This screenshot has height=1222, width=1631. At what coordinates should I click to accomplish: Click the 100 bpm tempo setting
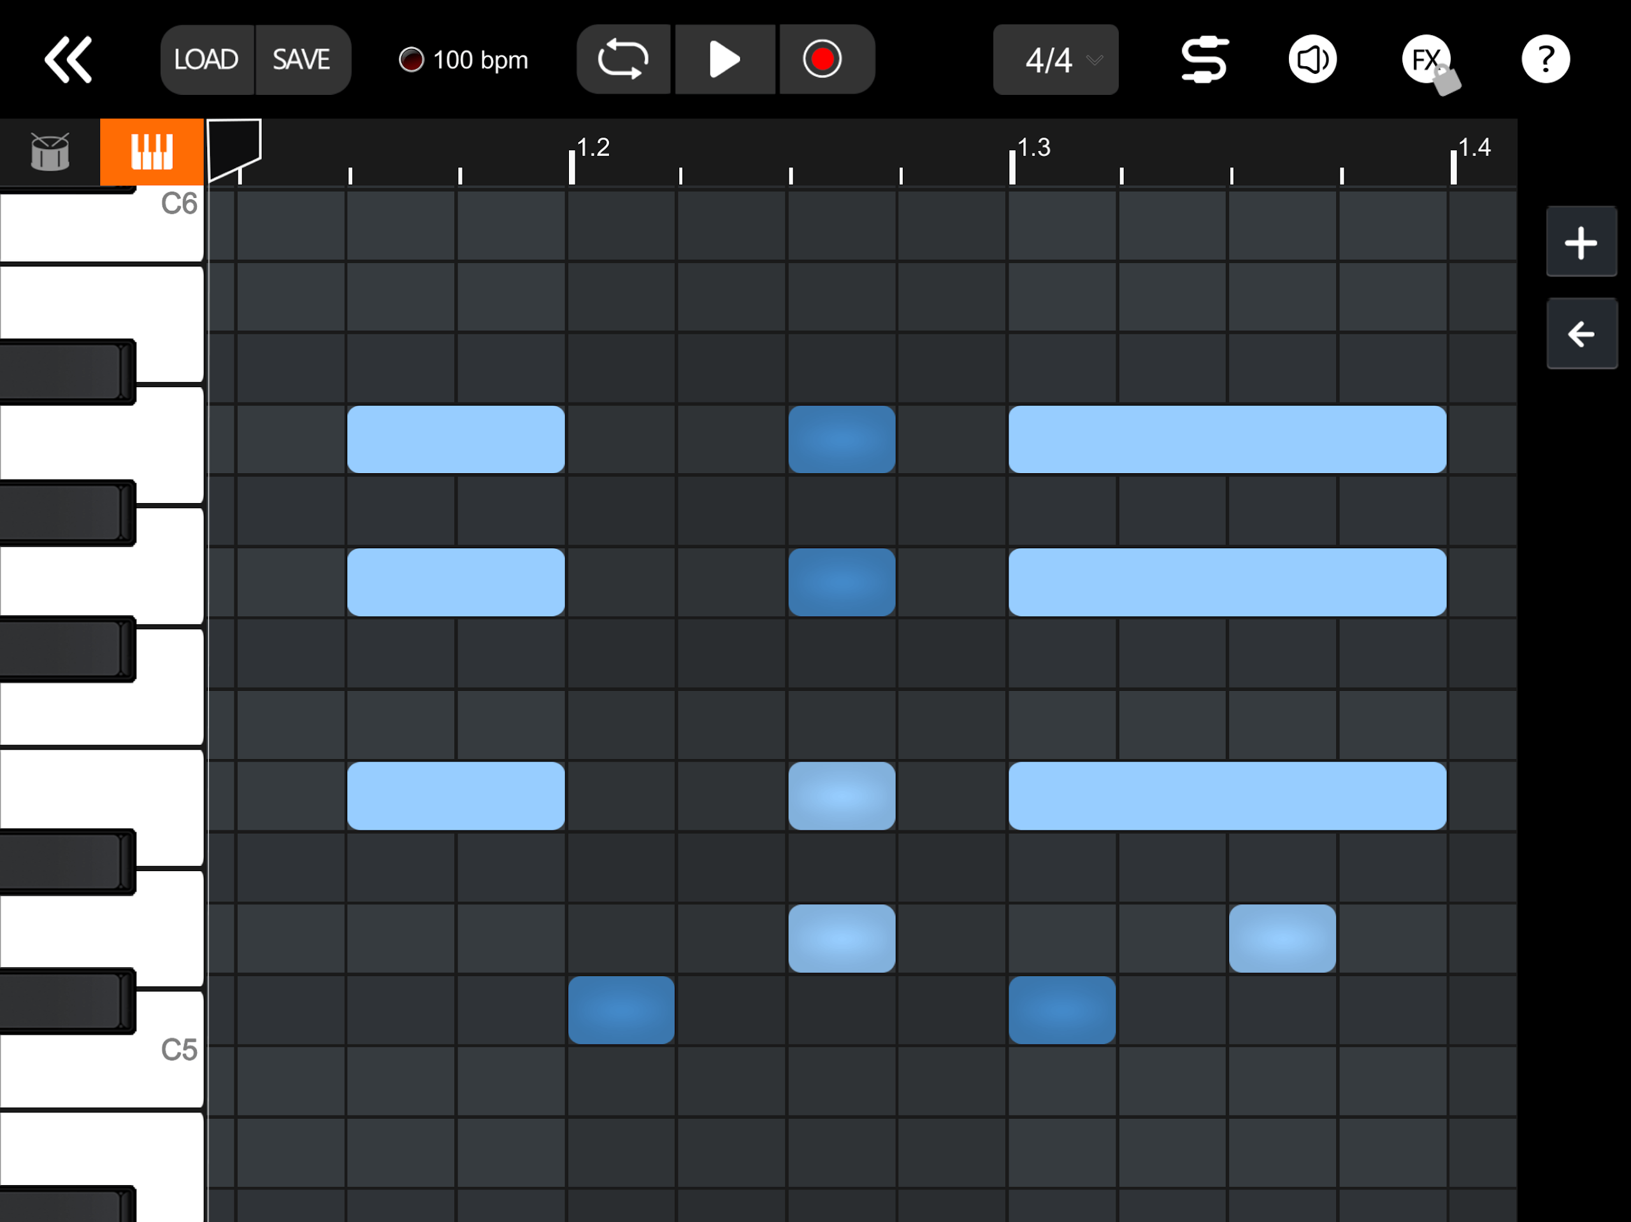480,60
